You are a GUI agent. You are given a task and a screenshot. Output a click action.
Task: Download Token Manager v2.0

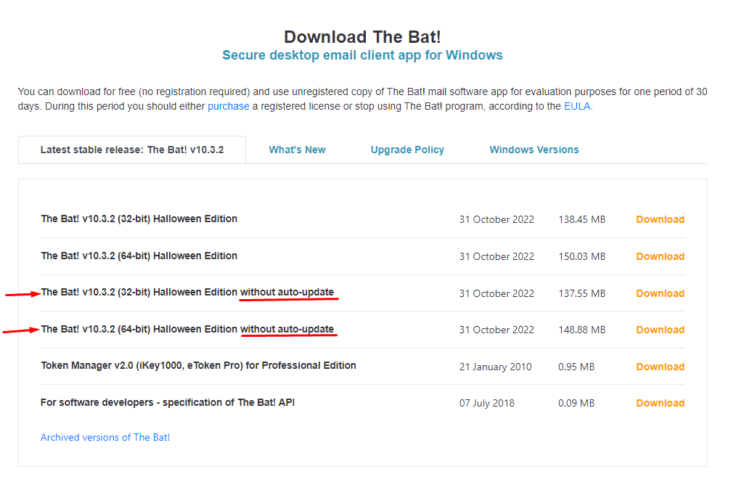click(660, 367)
